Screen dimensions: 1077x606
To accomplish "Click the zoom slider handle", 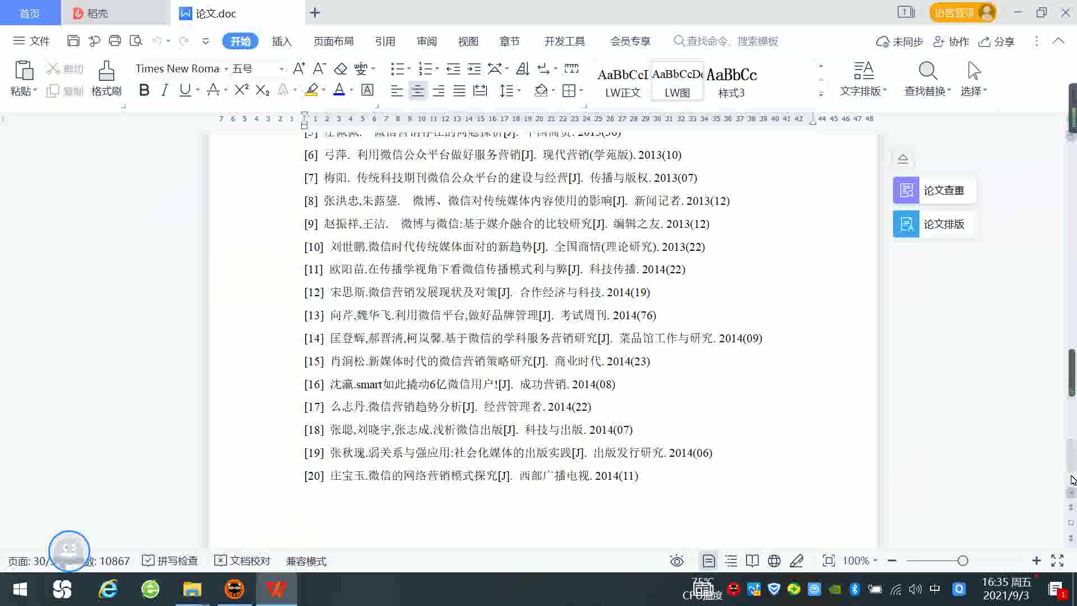I will coord(963,561).
